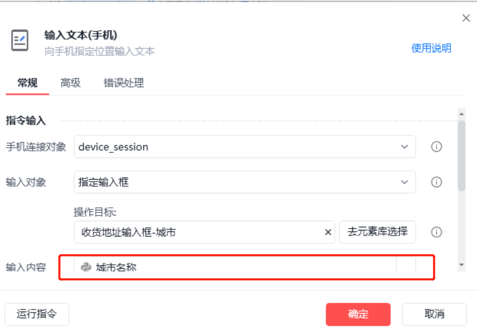Click the 去元素库选择 button
Screen dimensions: 477x334
(377, 232)
